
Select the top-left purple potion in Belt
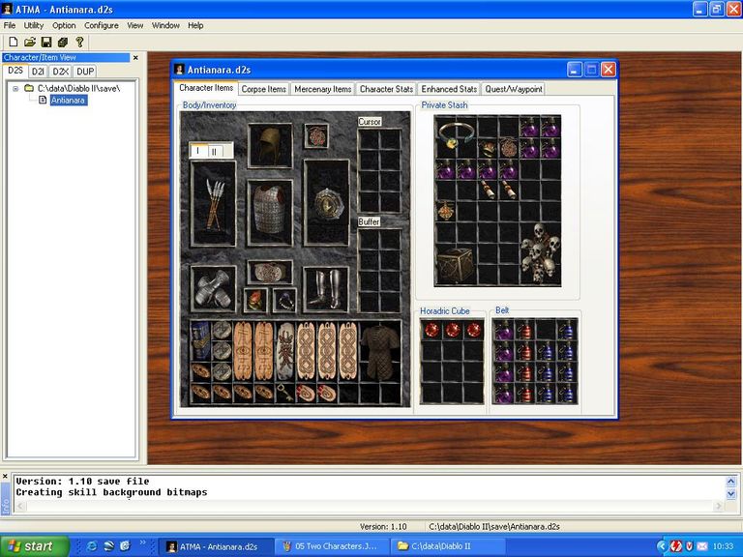click(504, 330)
